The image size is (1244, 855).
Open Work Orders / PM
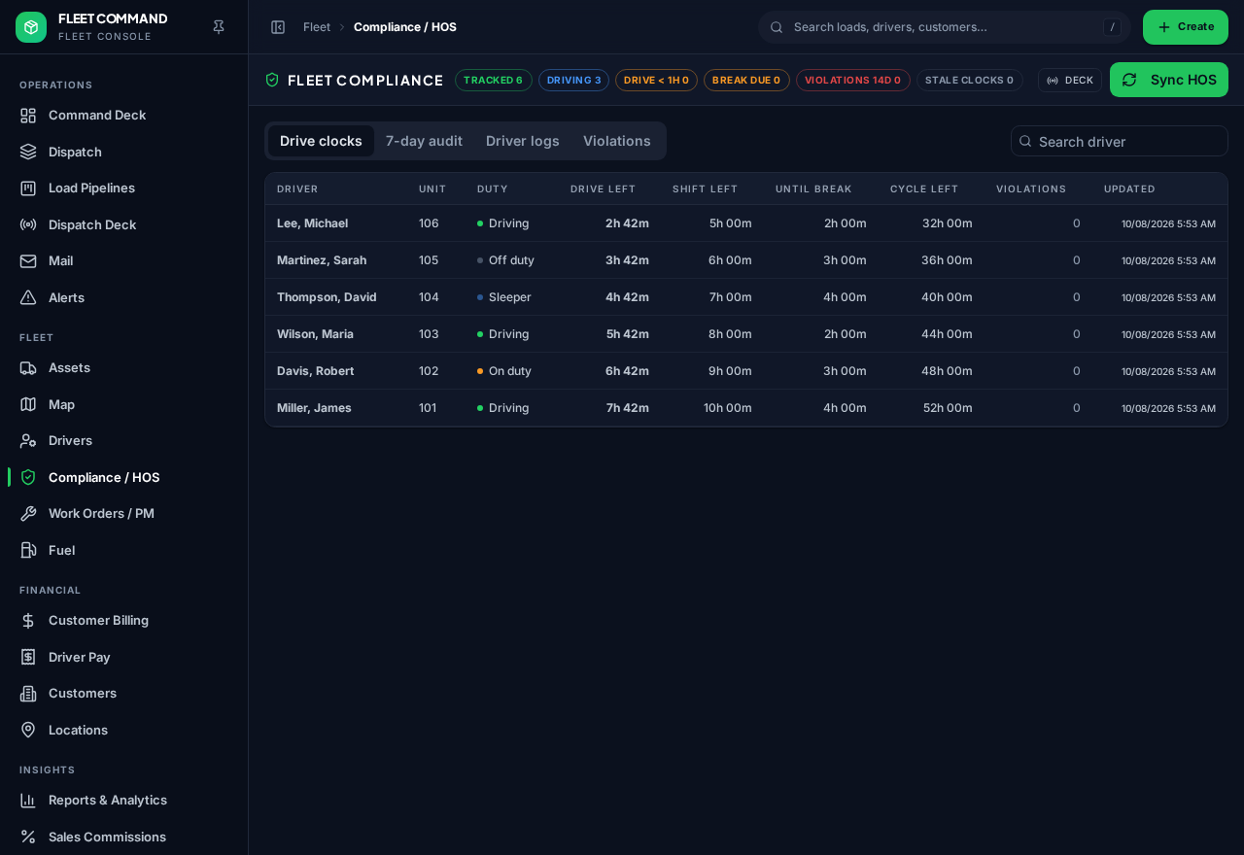click(x=124, y=513)
